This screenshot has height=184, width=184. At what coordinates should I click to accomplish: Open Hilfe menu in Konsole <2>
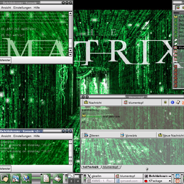tap(37, 136)
